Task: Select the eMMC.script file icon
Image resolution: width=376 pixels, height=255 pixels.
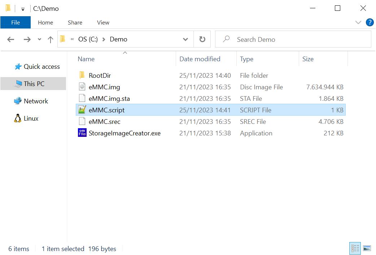Action: [82, 110]
